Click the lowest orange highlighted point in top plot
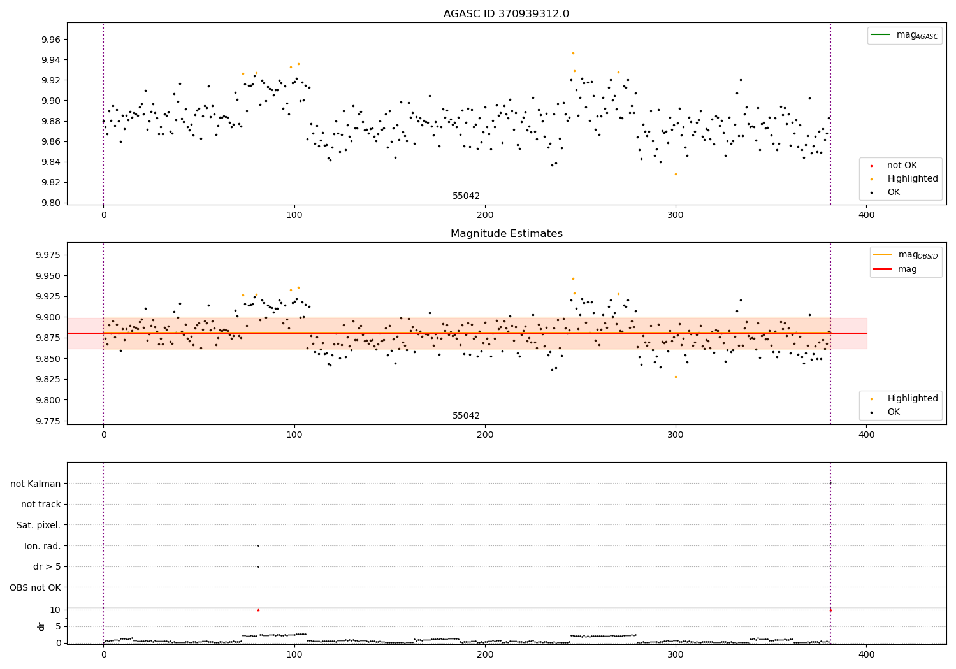 pyautogui.click(x=676, y=174)
